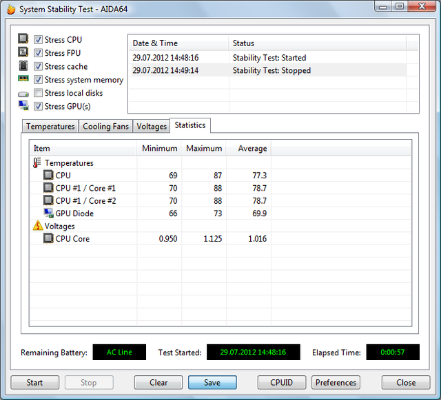The image size is (441, 400).
Task: Disable the Stress CPU checkbox
Action: pyautogui.click(x=39, y=40)
